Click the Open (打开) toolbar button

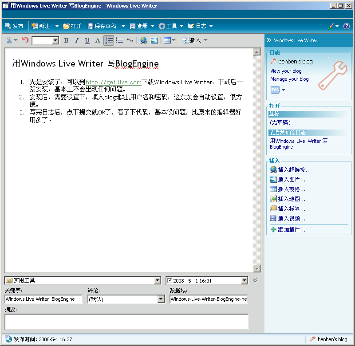pos(72,26)
